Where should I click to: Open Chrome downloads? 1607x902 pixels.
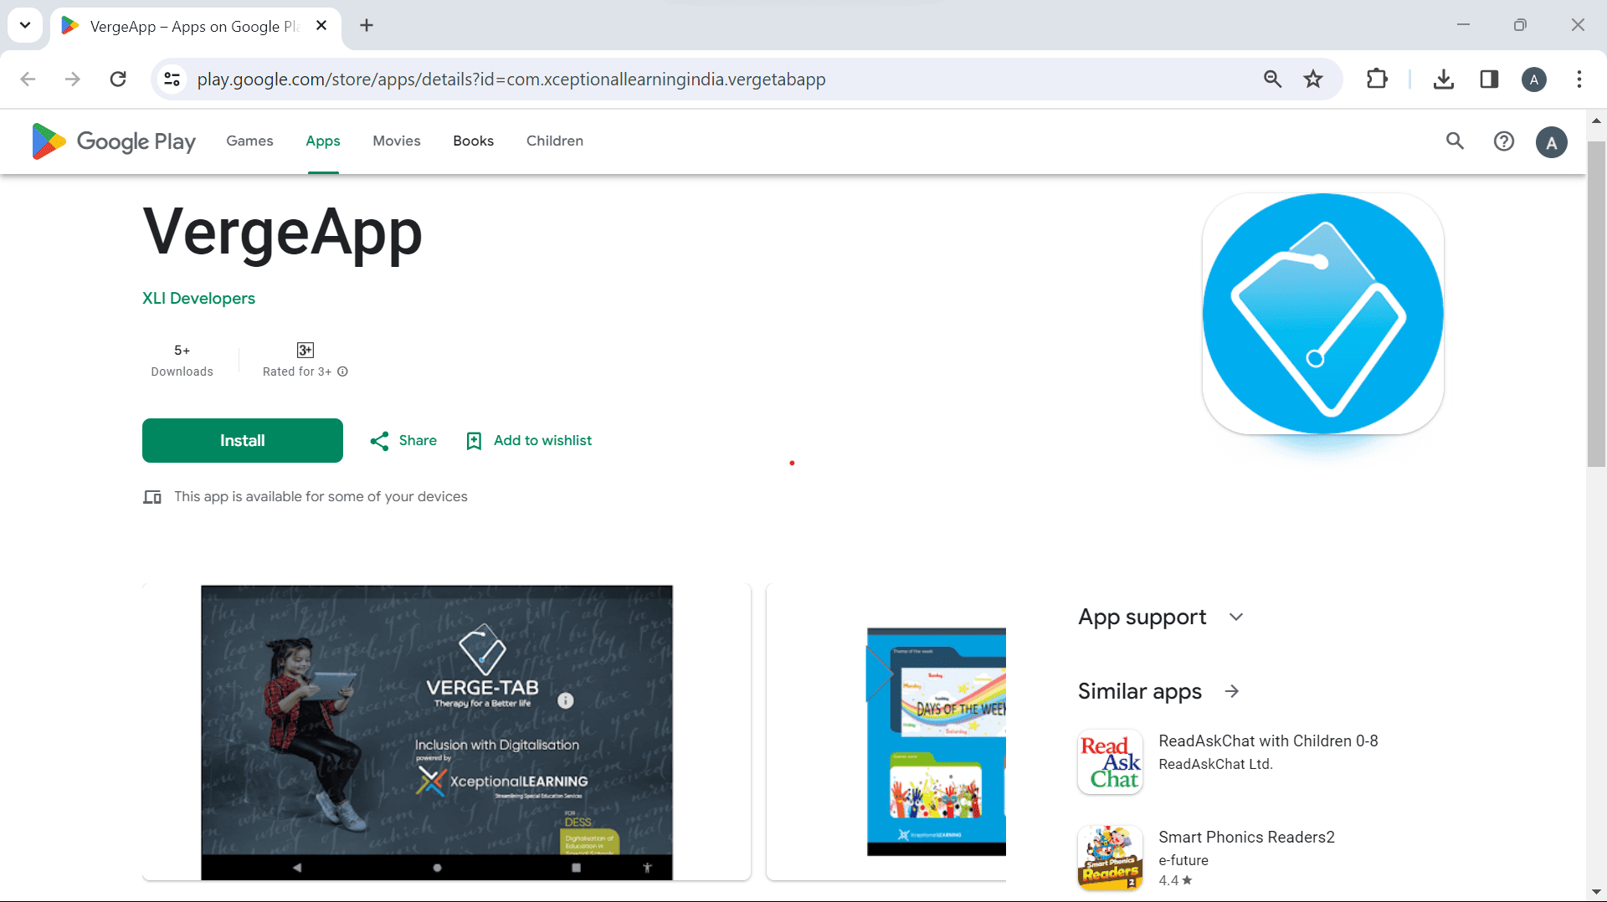tap(1443, 79)
